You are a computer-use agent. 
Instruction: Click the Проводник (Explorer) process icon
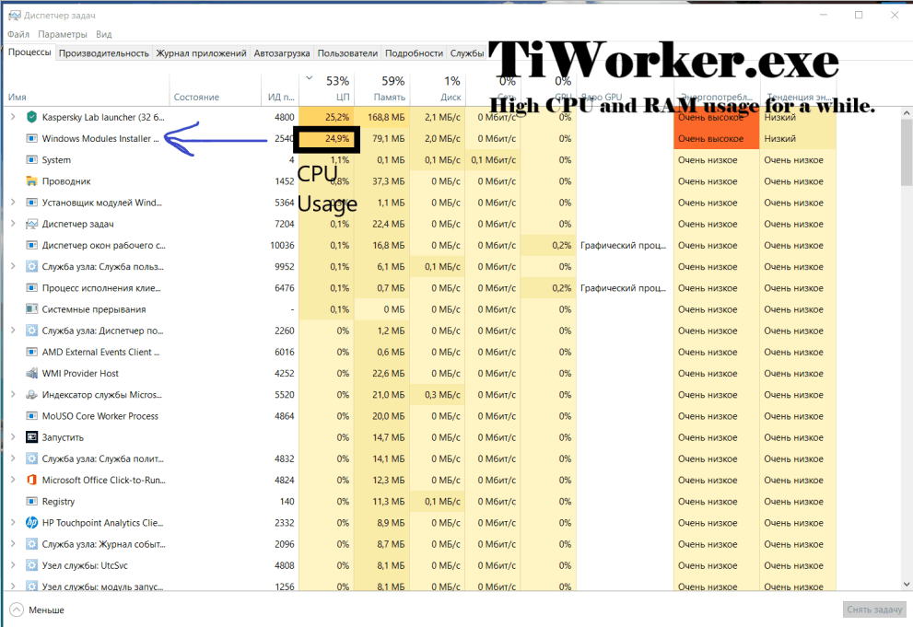click(30, 180)
